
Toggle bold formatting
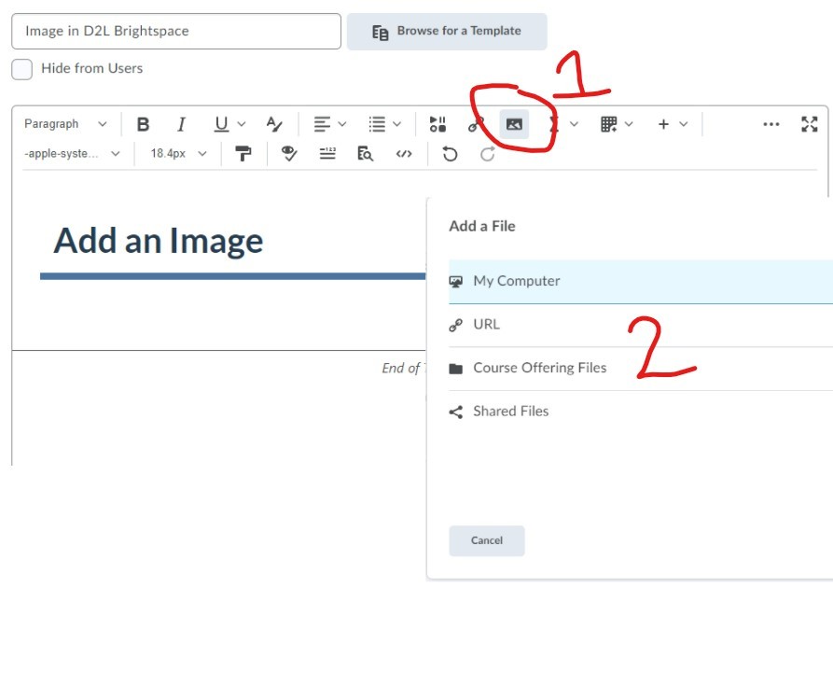(x=143, y=124)
